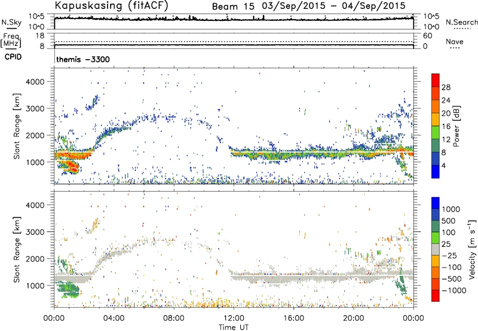Click the Beam 15 label
The height and width of the screenshot is (331, 478).
point(233,7)
